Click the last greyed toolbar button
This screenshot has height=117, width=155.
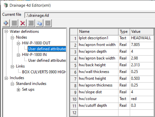(48, 23)
